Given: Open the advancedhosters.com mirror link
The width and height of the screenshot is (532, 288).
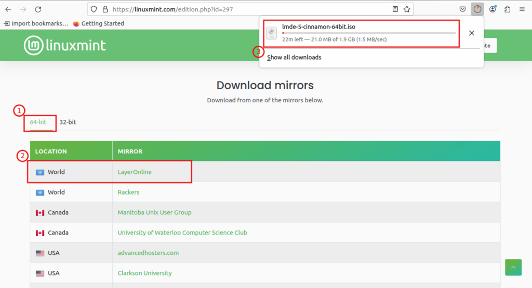Looking at the screenshot, I should click(x=148, y=253).
